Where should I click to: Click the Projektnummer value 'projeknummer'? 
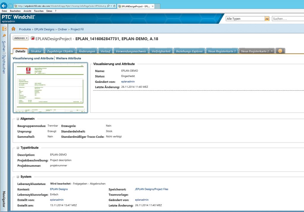click(x=58, y=166)
